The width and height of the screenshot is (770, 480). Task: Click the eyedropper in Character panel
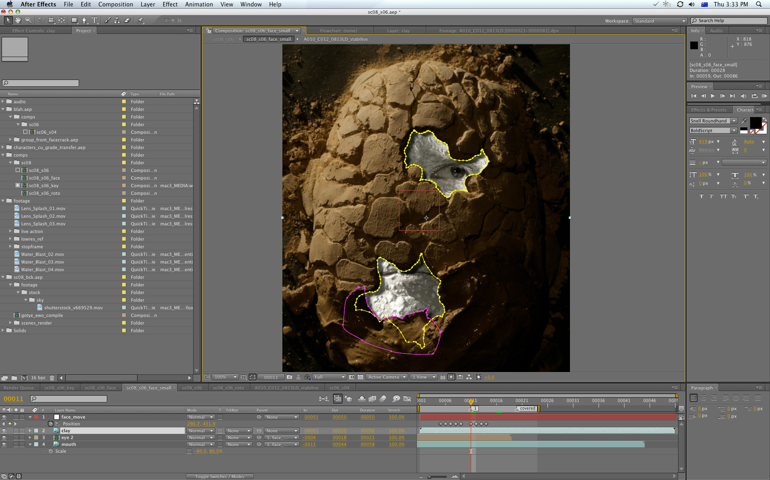(x=744, y=121)
